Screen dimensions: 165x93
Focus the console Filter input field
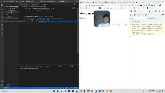point(137,18)
